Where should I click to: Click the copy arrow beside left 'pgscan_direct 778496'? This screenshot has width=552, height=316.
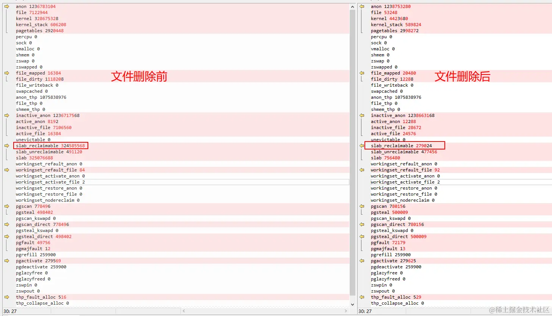[7, 224]
